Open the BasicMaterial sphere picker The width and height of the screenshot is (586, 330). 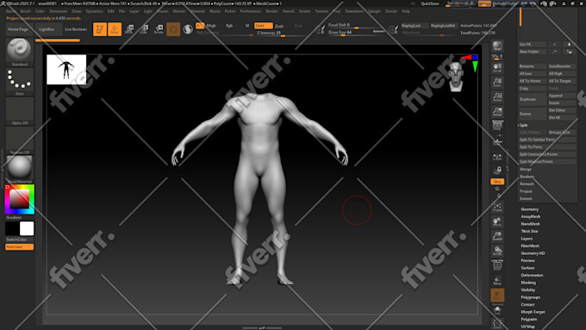pyautogui.click(x=20, y=169)
